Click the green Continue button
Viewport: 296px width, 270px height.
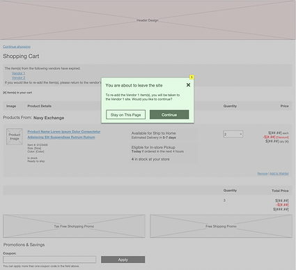coord(169,114)
